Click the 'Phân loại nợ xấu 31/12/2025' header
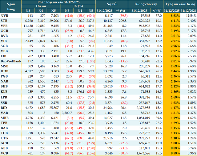Viewport: 197px width, 156px height. 58,2
